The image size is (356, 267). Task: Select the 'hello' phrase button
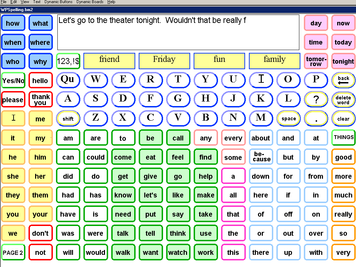pos(40,80)
